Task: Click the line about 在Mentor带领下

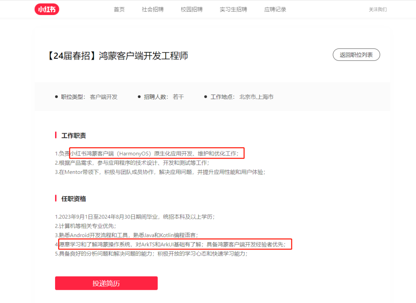Action: [160, 172]
